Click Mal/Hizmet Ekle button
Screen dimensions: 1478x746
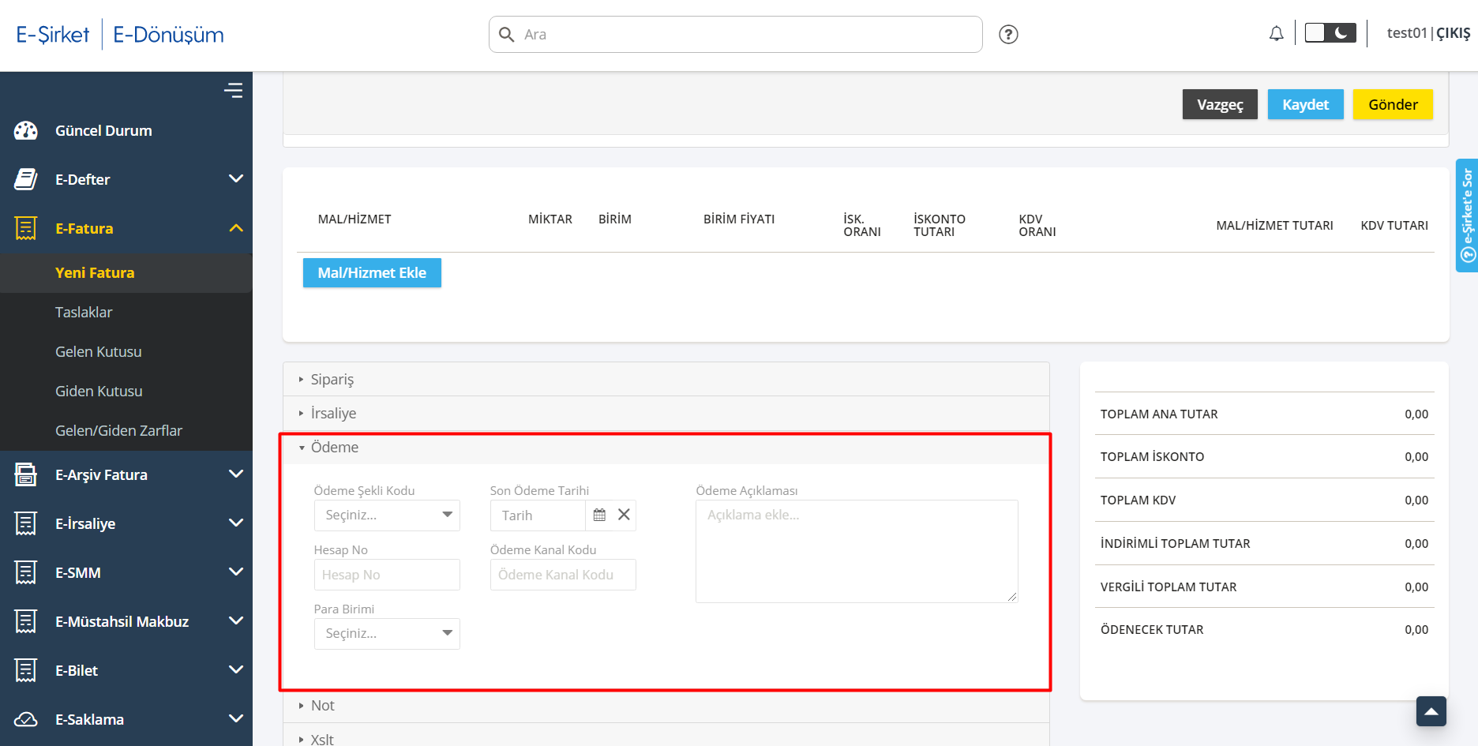pyautogui.click(x=372, y=273)
